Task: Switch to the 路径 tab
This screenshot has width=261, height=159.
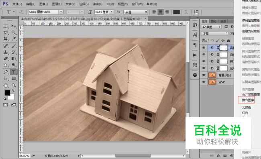Action: [x=214, y=21]
